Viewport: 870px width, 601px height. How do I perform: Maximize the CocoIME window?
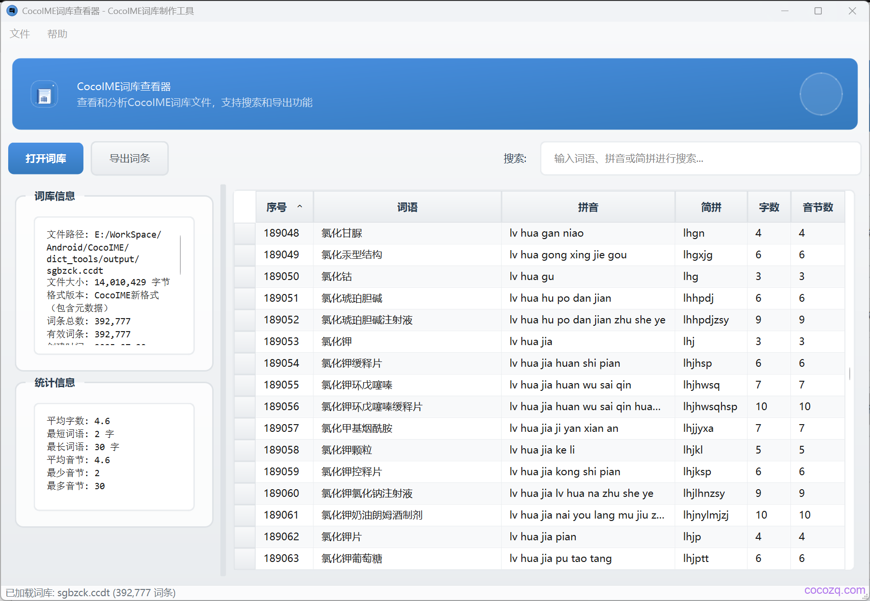(x=818, y=11)
